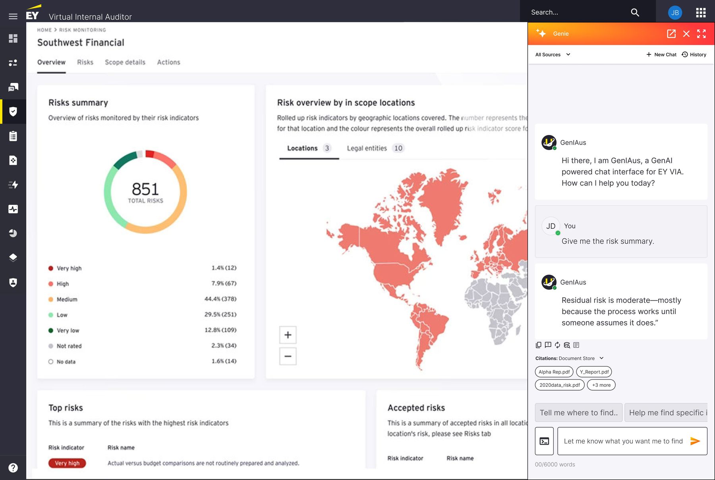Click the message input field in Genie
This screenshot has height=480, width=715.
pos(632,441)
